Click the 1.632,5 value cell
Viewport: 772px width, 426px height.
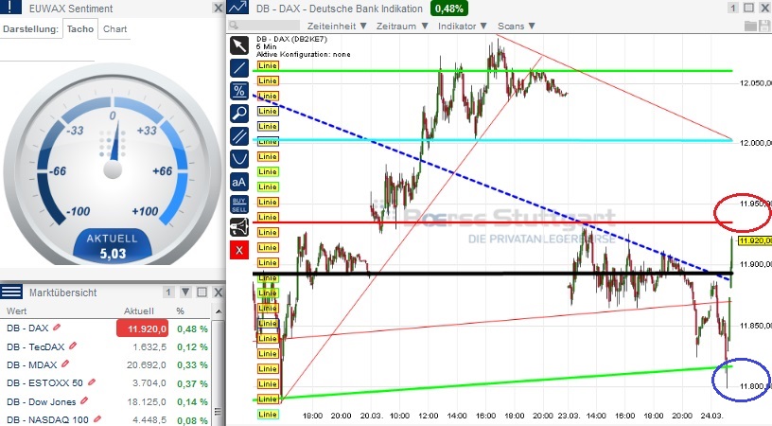click(x=149, y=347)
